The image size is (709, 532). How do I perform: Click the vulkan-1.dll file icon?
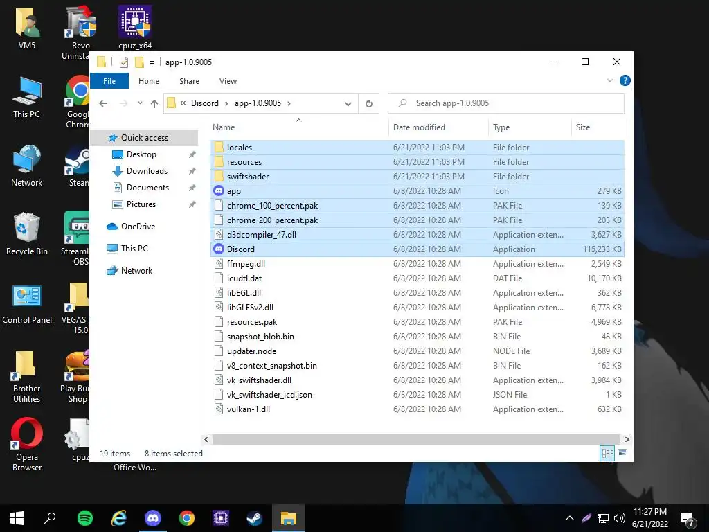(219, 409)
